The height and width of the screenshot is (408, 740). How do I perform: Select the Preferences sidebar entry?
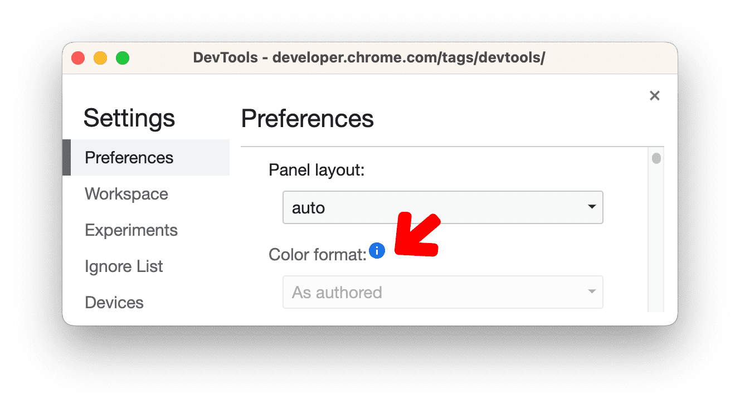pos(129,157)
